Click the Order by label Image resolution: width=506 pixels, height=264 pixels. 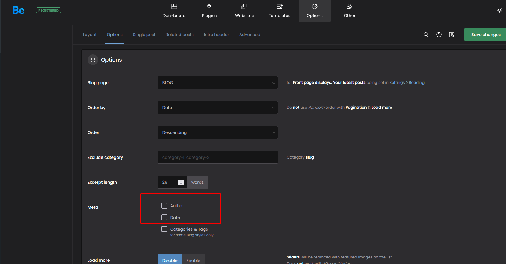pyautogui.click(x=96, y=108)
